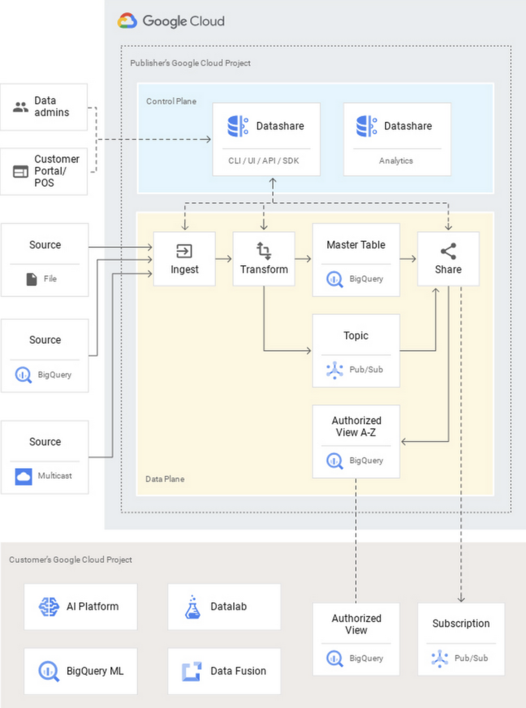Select the Authorized View A-Z box
The image size is (526, 708).
(356, 441)
